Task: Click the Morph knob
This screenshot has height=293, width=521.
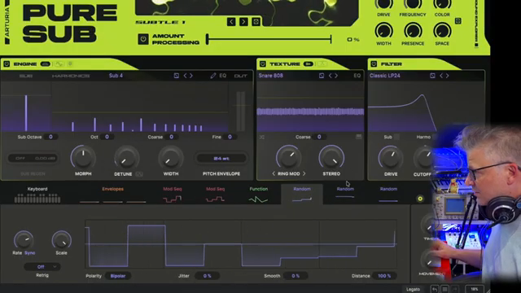Action: pos(83,157)
